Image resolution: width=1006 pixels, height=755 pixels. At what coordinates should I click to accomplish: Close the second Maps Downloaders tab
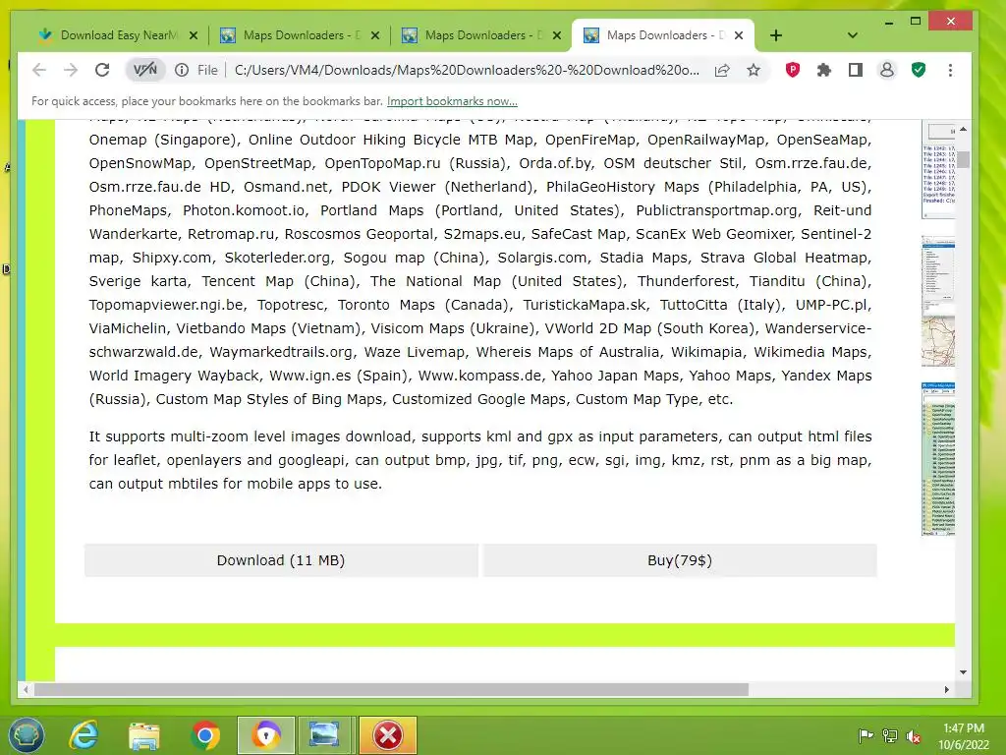coord(375,36)
